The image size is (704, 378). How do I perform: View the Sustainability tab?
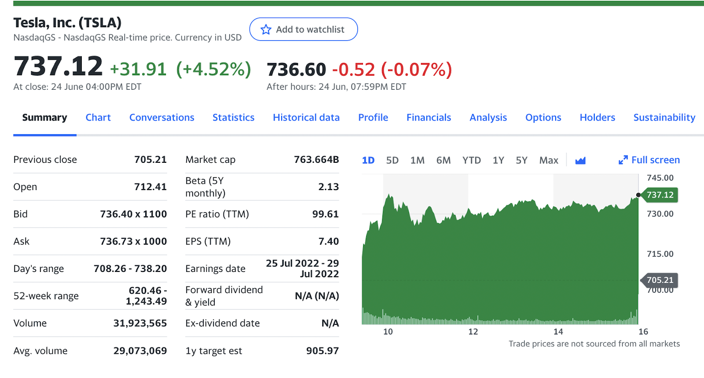click(x=664, y=117)
